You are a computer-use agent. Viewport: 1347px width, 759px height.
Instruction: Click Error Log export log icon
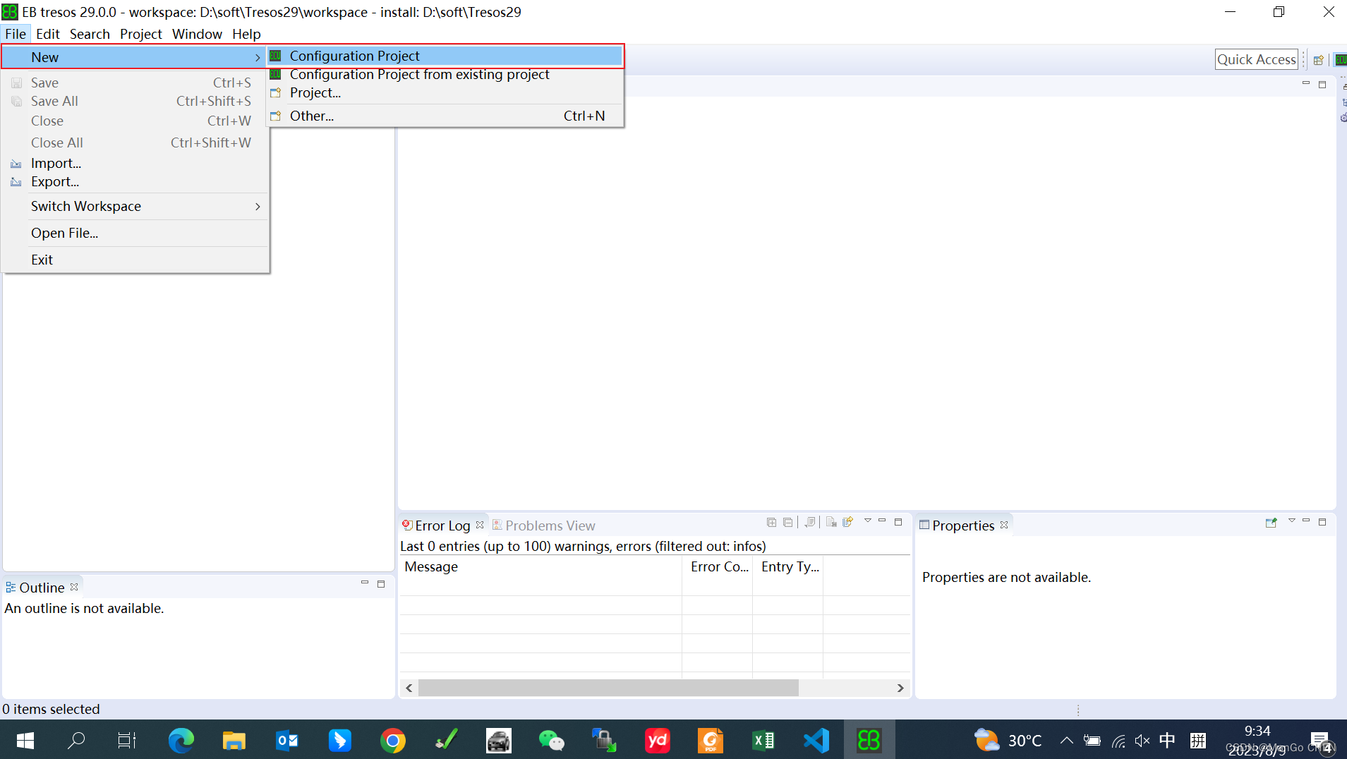point(848,522)
